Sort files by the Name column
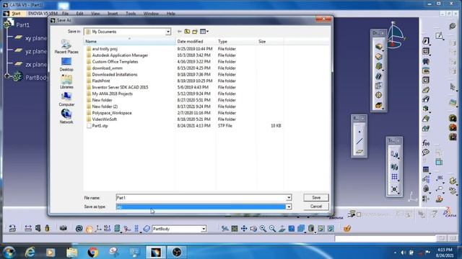The image size is (462, 259). 129,42
